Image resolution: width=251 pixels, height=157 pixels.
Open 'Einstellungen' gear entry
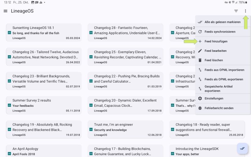coord(214,98)
